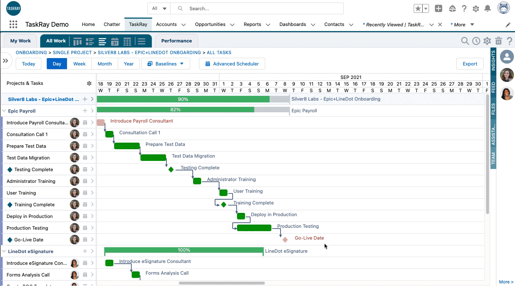Open INSIGHTS side panel tab

tap(493, 60)
